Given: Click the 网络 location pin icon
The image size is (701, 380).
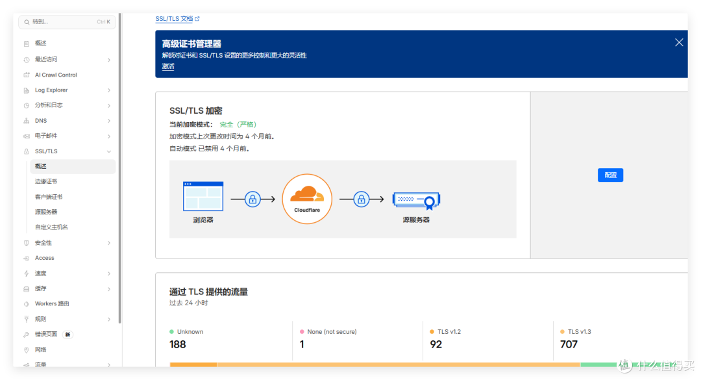Looking at the screenshot, I should point(27,349).
